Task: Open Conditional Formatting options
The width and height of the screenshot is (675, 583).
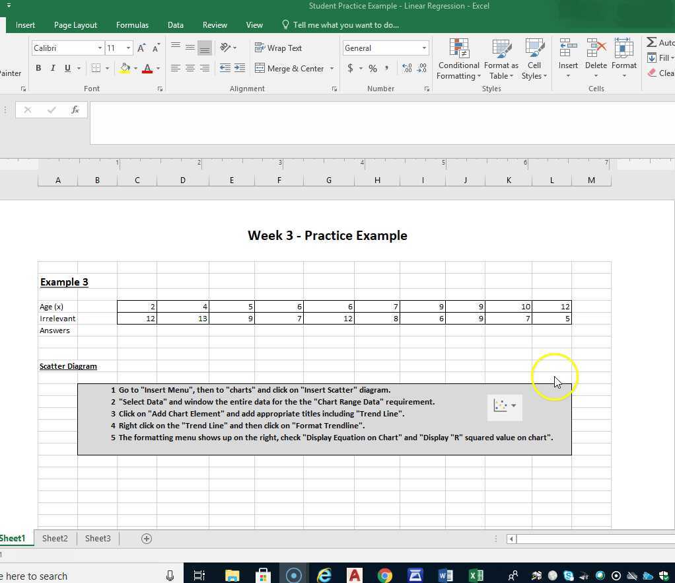Action: click(458, 59)
